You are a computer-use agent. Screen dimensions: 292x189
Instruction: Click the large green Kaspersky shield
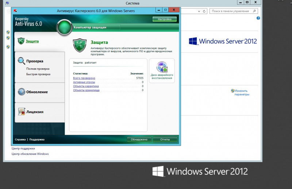(x=80, y=46)
